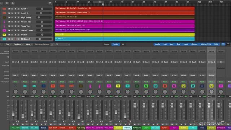Click the pan knob on Drums channel strip

pos(212,92)
